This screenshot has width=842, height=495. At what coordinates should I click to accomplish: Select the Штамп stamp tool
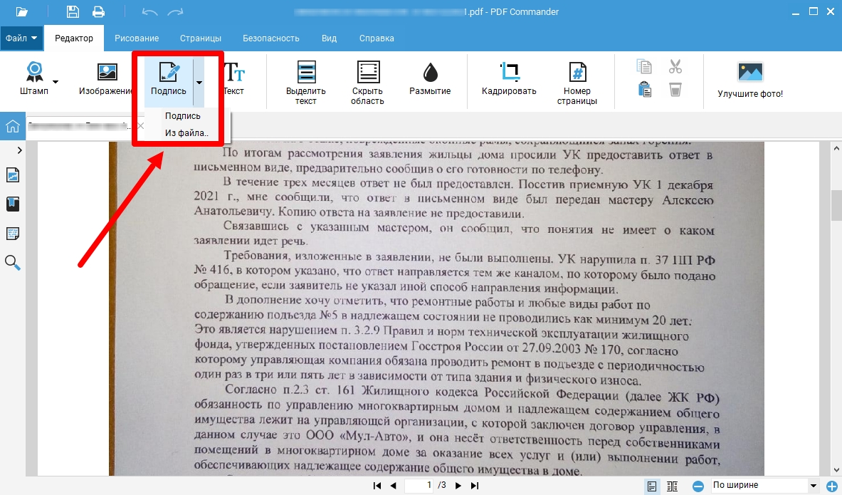coord(33,78)
